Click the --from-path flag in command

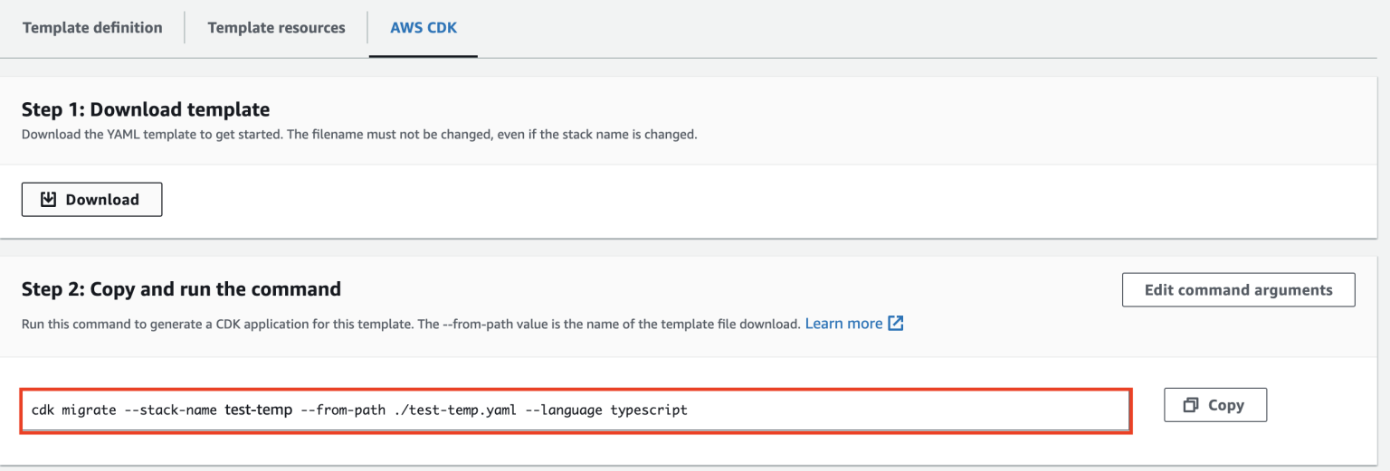coord(343,410)
